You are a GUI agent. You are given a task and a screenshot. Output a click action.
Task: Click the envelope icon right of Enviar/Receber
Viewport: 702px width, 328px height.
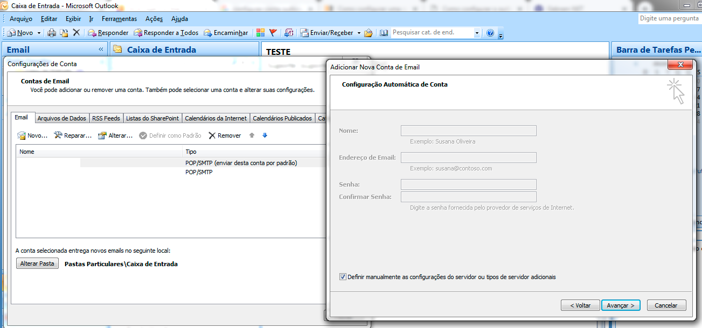(x=369, y=33)
